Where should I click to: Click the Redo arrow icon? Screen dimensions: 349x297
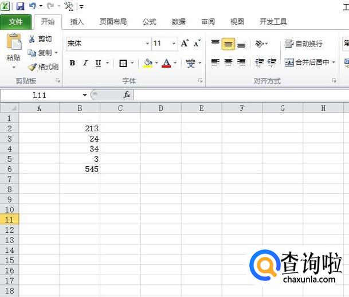[50, 6]
